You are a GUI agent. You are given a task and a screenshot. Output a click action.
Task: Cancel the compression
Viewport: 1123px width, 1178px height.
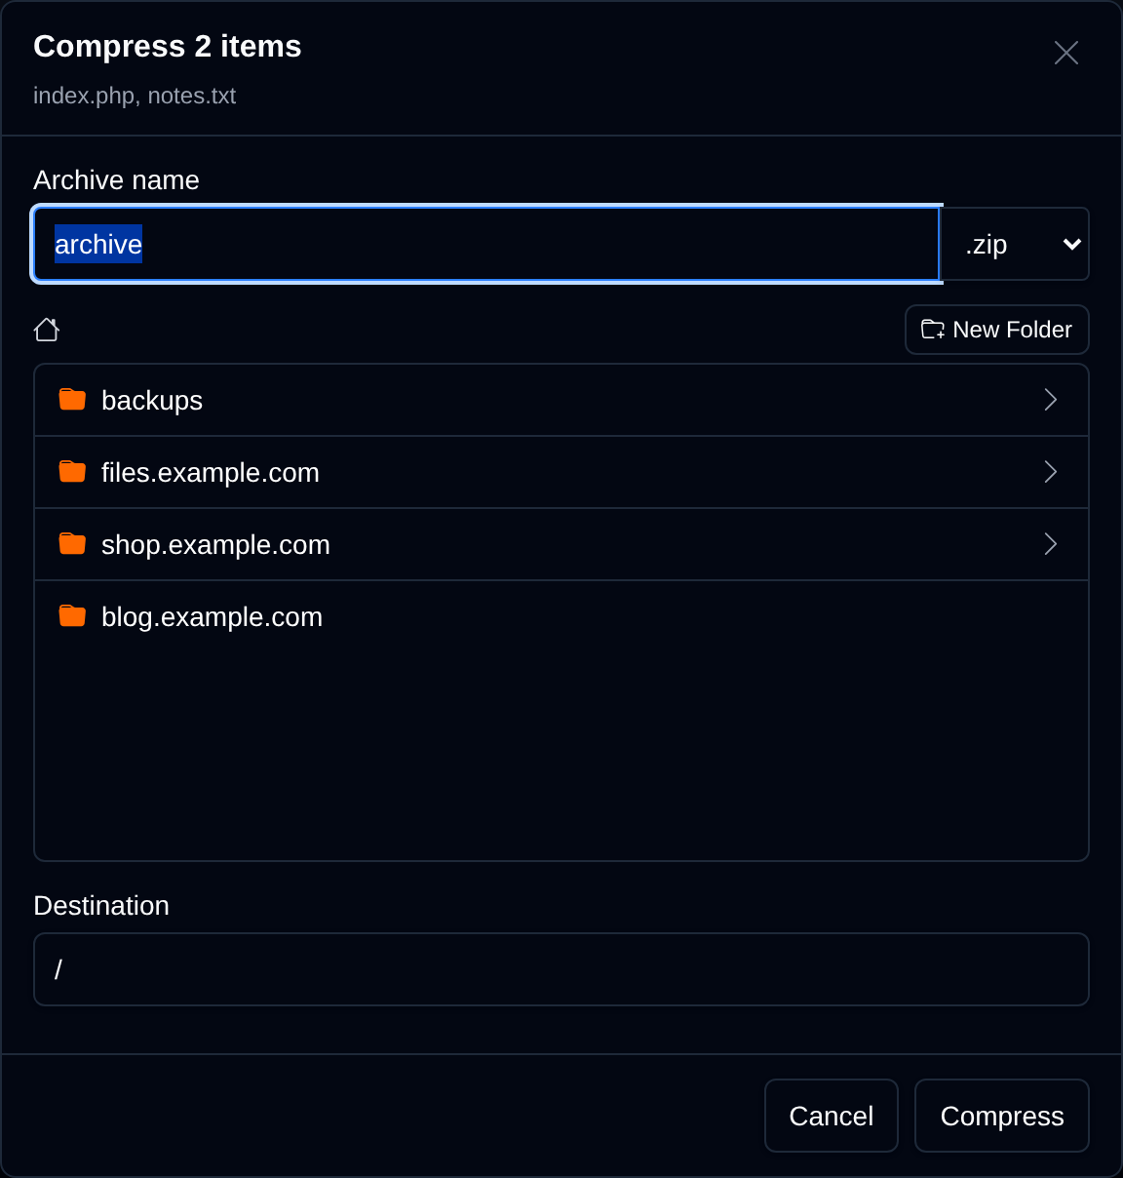(x=832, y=1116)
